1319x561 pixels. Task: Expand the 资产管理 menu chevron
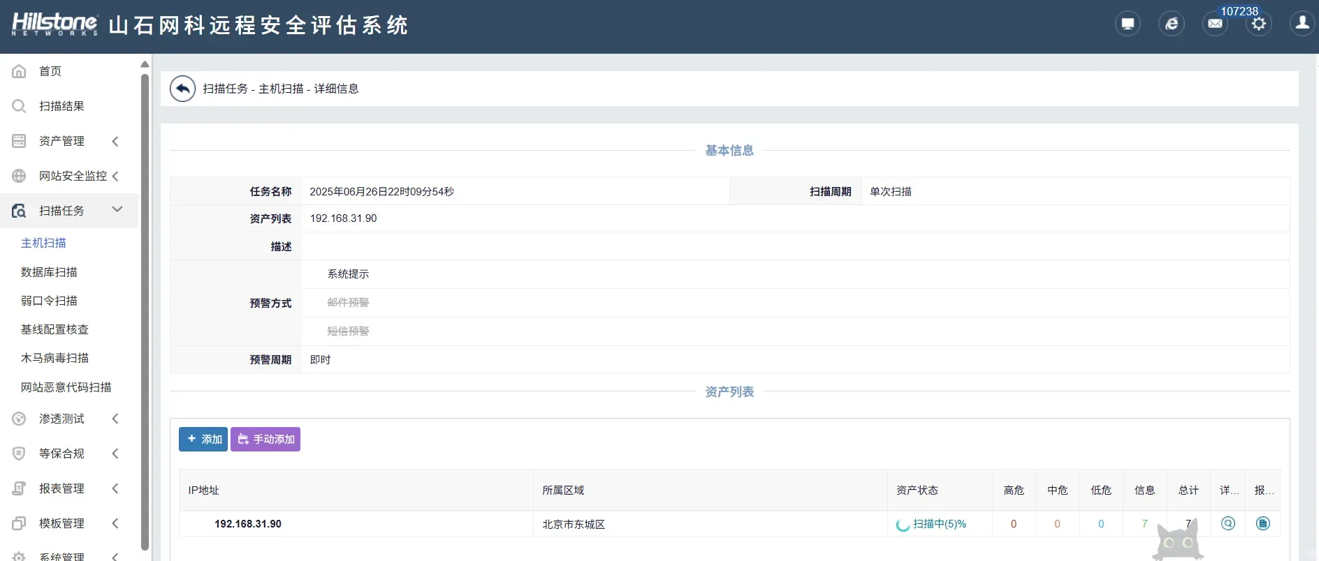(116, 141)
